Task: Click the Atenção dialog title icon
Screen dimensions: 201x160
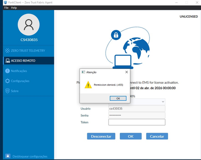Action: coord(83,72)
